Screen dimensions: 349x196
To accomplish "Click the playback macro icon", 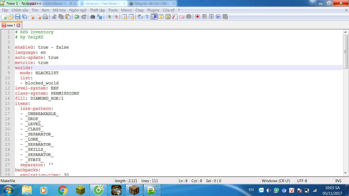I will 211,17.
